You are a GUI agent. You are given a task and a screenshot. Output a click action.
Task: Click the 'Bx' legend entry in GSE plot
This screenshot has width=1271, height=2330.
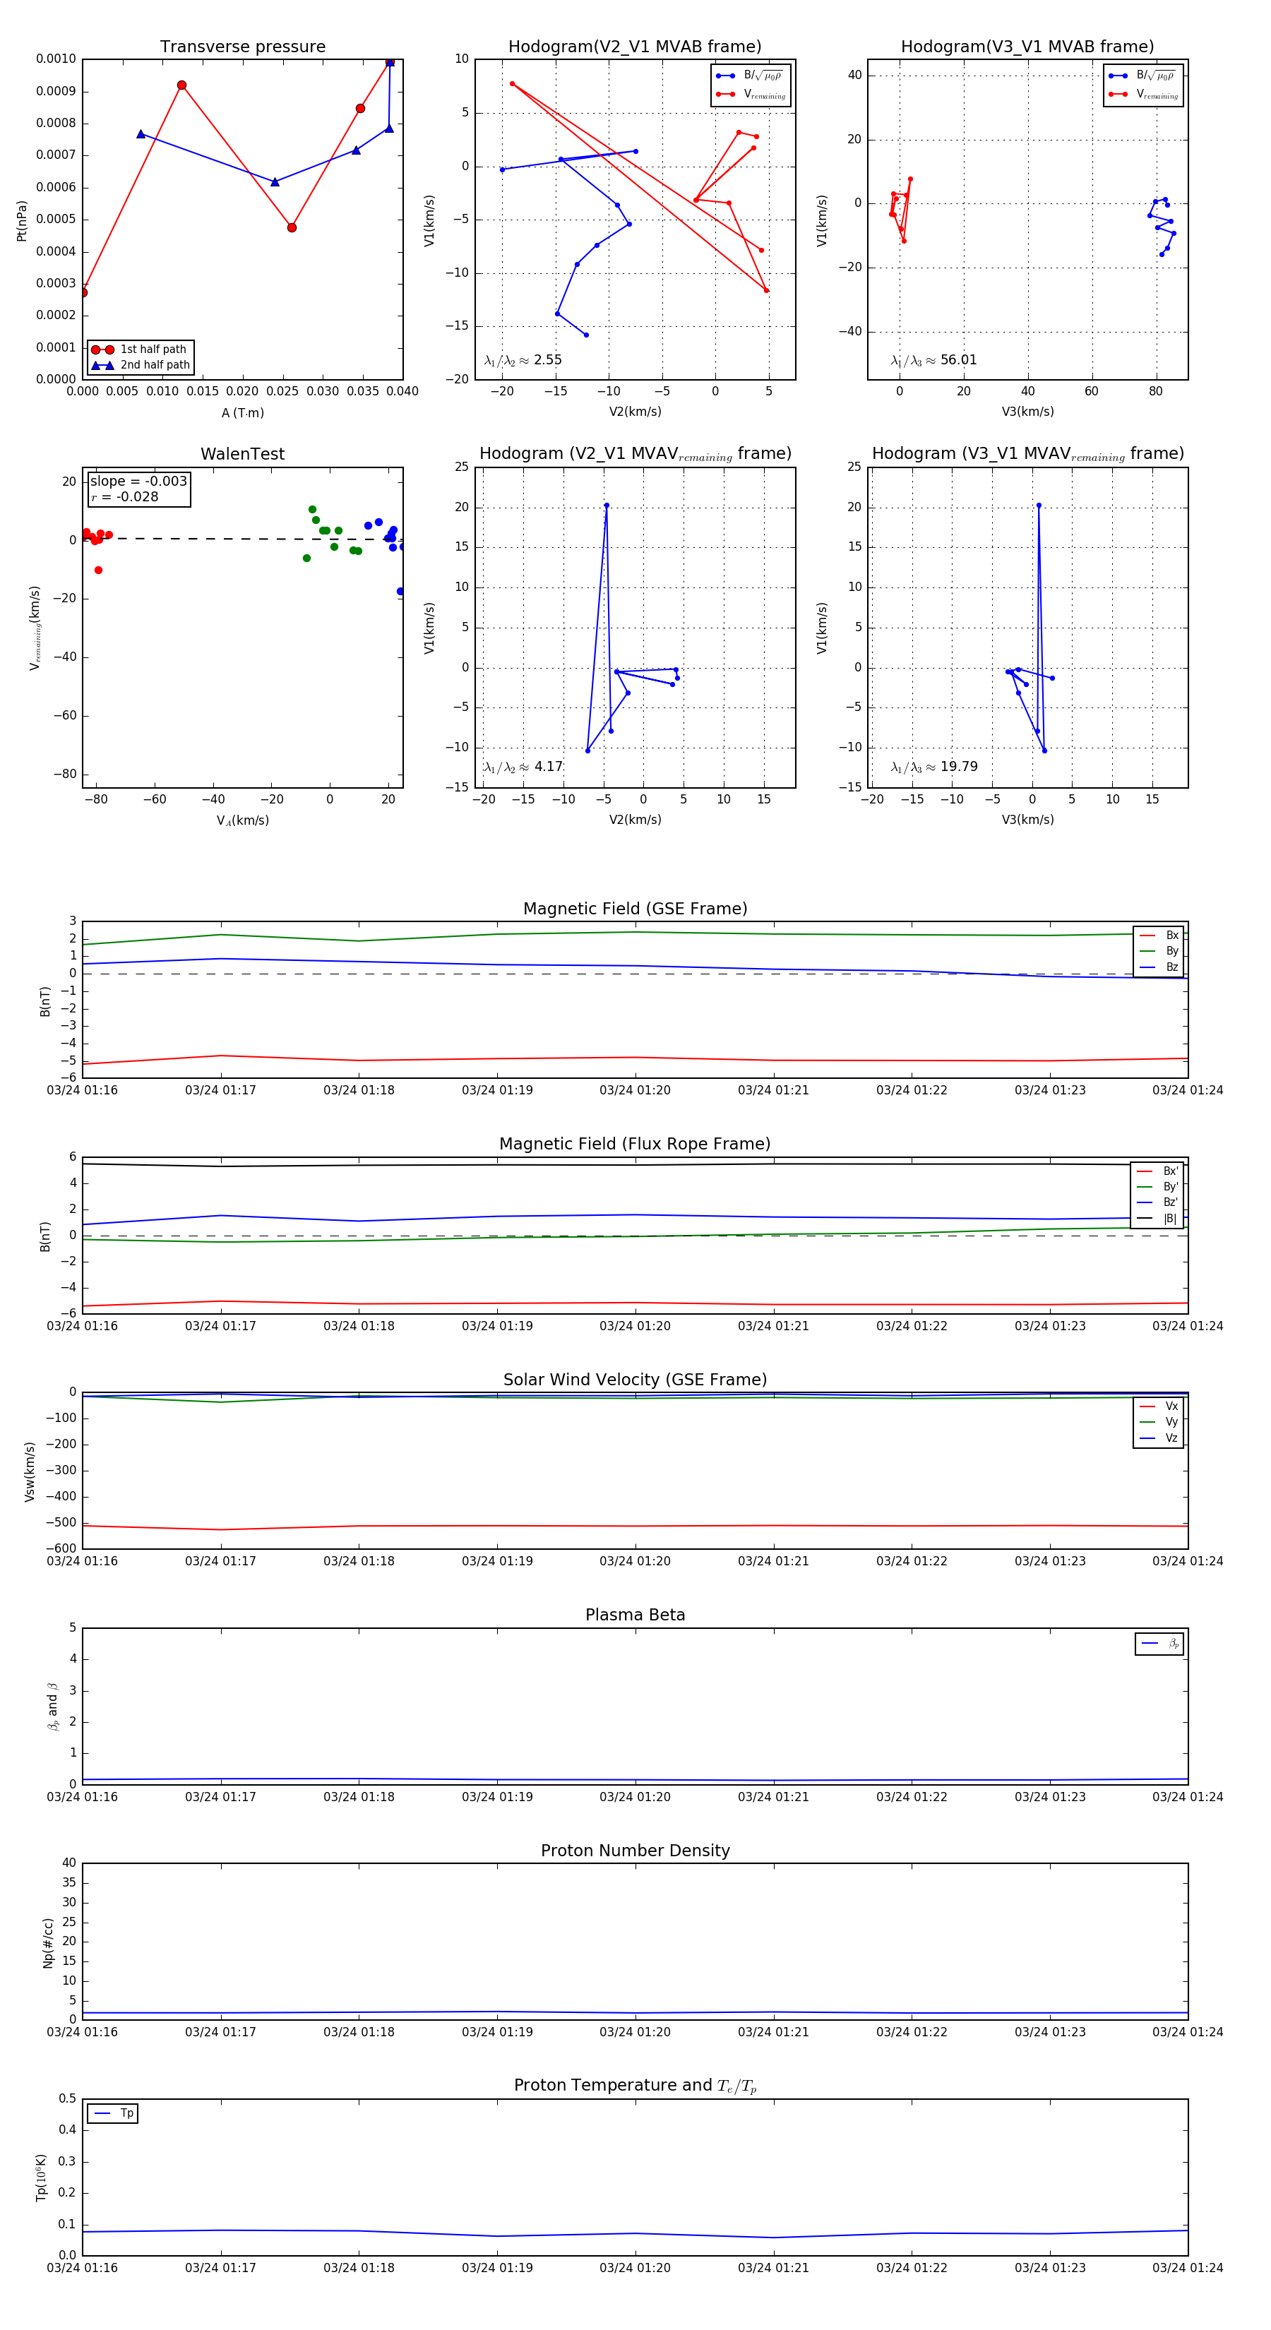tap(1159, 936)
